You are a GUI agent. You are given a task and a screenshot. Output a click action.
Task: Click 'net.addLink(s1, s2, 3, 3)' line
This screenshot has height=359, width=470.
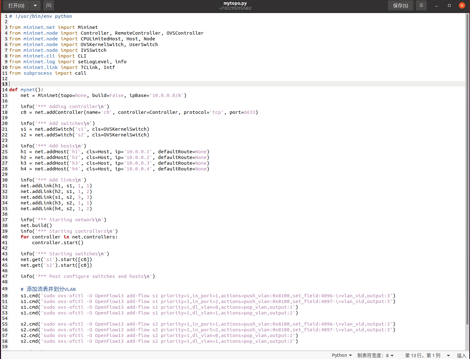click(x=56, y=197)
